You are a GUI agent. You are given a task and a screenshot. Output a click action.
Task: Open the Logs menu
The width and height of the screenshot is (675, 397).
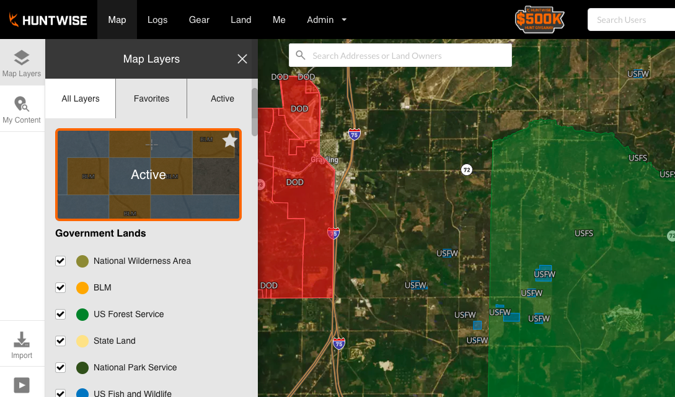[x=157, y=20]
